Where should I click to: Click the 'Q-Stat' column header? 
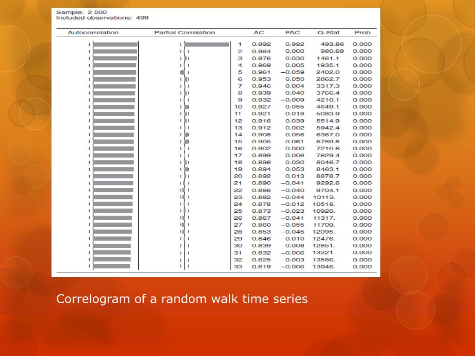tap(328, 33)
